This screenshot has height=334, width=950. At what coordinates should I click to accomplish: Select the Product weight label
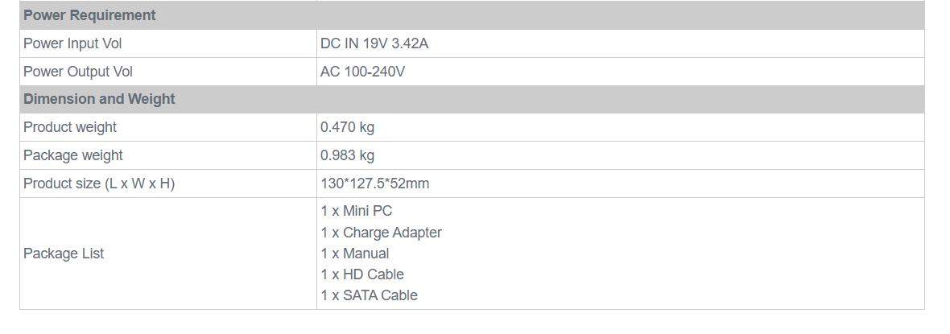pyautogui.click(x=70, y=127)
